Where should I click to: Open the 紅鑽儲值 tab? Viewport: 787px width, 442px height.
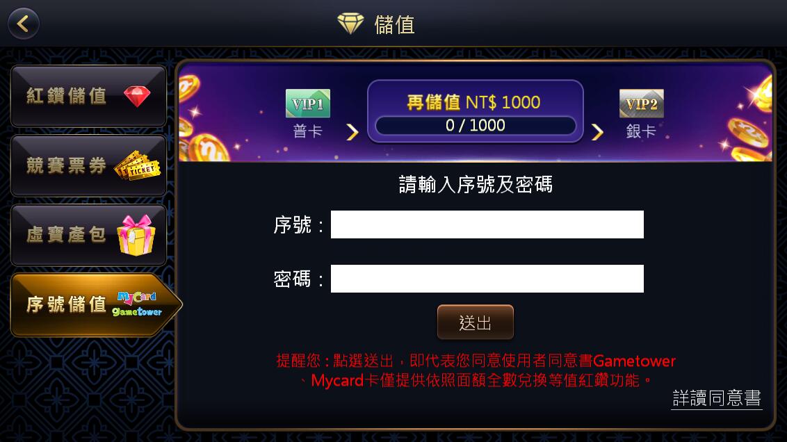88,96
